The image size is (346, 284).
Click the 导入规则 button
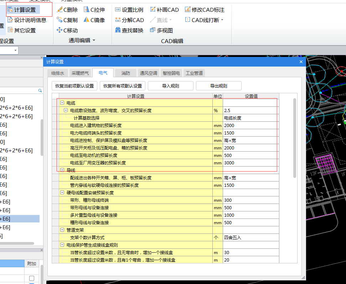(171, 86)
